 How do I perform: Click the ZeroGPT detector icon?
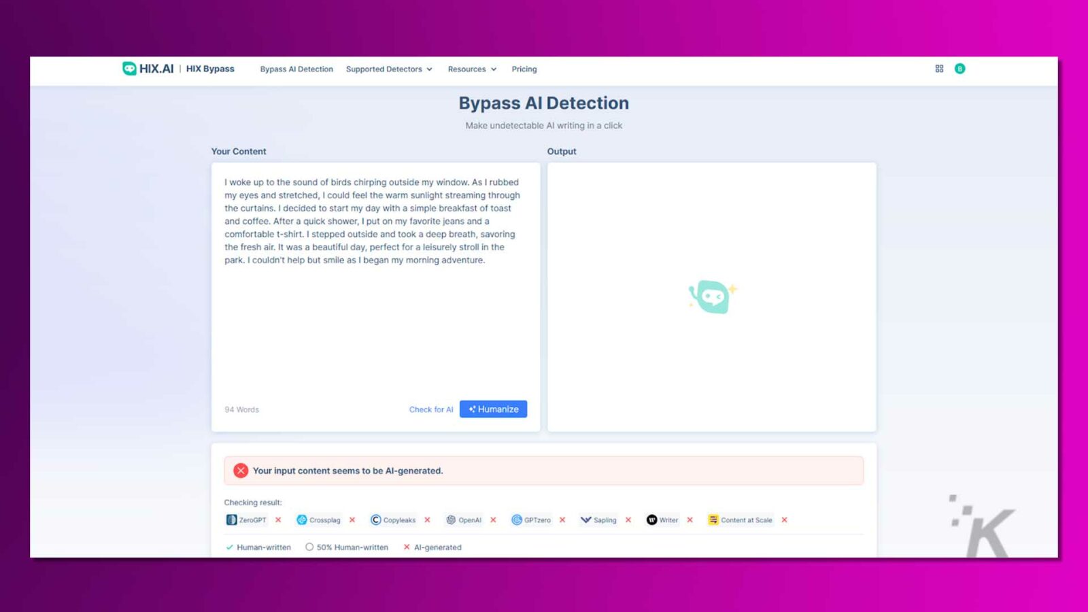231,520
